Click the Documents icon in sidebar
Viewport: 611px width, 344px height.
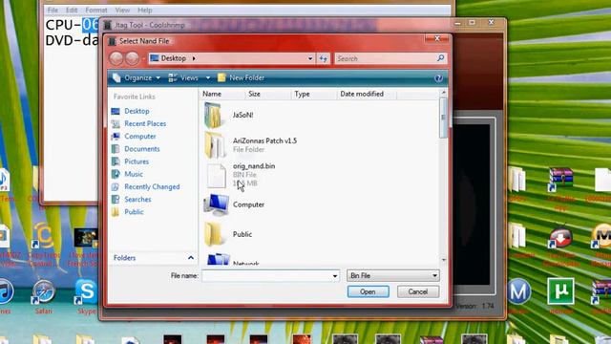coord(116,149)
